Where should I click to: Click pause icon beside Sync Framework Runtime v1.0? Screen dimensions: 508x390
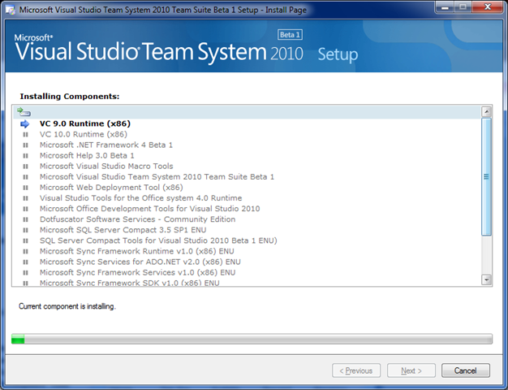pos(25,251)
